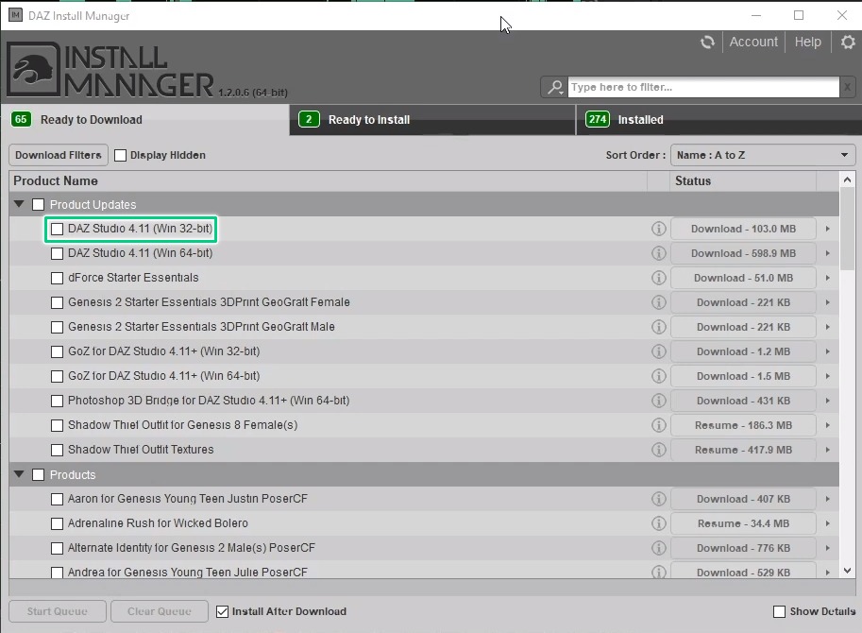Screen dimensions: 862x633
Task: Clear the filter text with the X icon
Action: (848, 86)
